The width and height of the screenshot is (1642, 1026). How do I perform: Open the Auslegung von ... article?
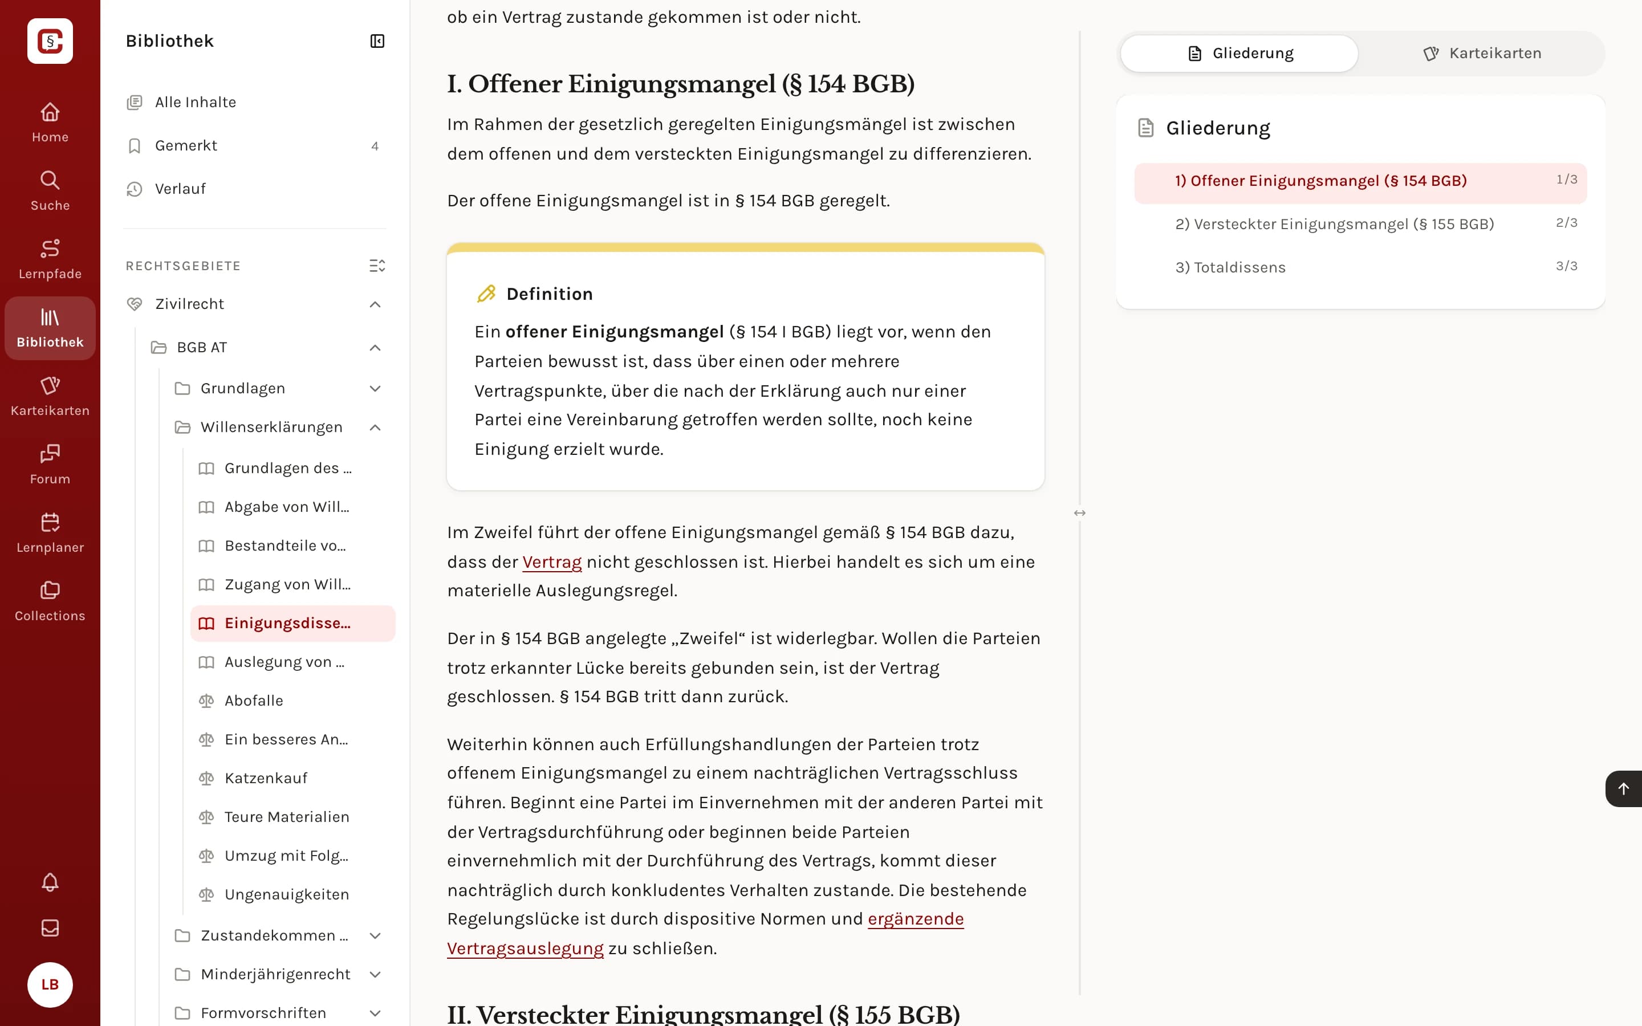(292, 662)
